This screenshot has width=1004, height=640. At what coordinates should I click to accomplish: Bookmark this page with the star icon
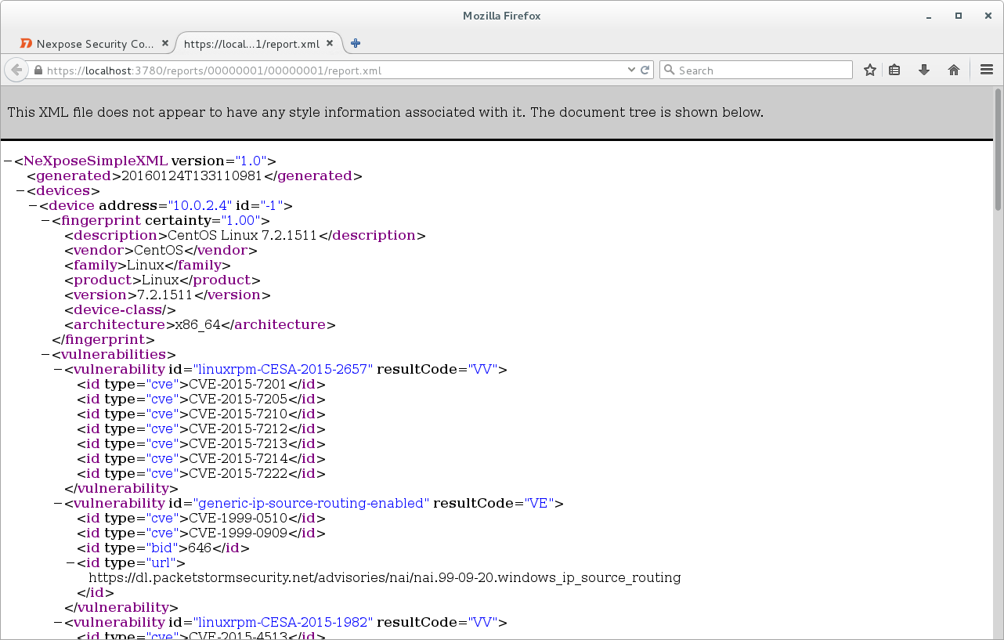click(x=869, y=70)
